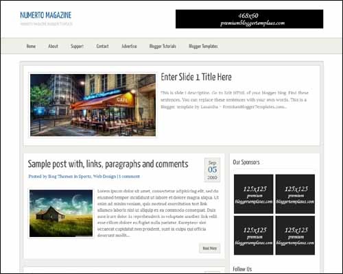Click the site tagline under Numerto Magazine
This screenshot has width=343, height=274.
point(47,24)
